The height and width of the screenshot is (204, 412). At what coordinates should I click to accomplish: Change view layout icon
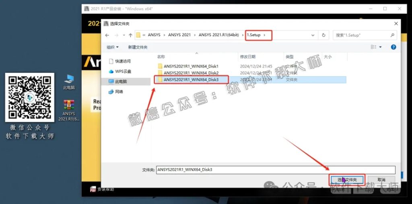[373, 47]
